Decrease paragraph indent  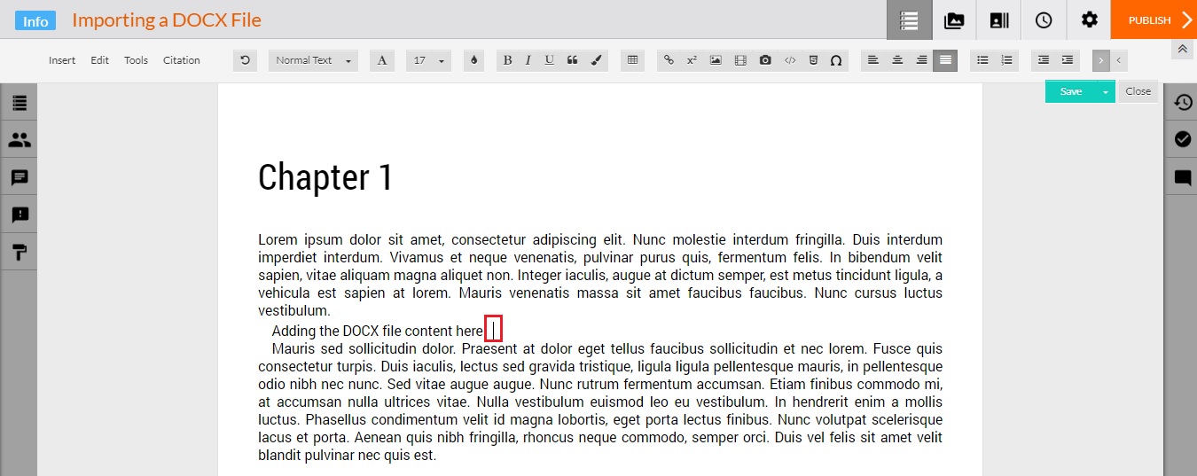click(1044, 60)
